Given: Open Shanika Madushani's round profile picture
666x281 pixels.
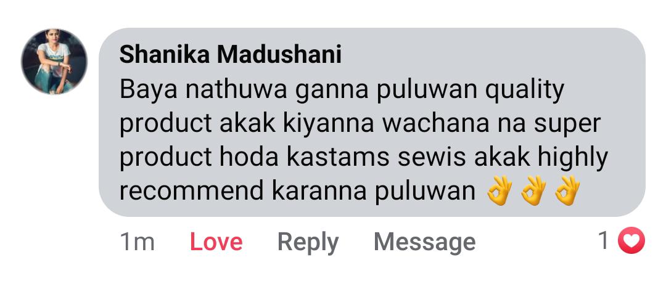Looking at the screenshot, I should click(54, 62).
